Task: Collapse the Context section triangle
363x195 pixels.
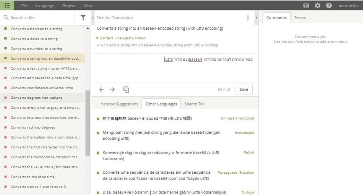Action: tap(97, 38)
